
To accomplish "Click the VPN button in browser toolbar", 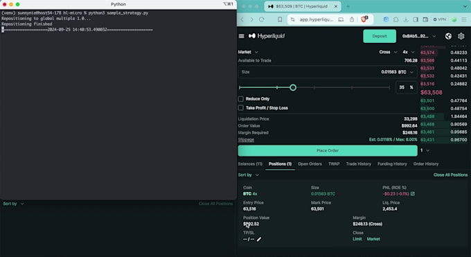I will (439, 19).
